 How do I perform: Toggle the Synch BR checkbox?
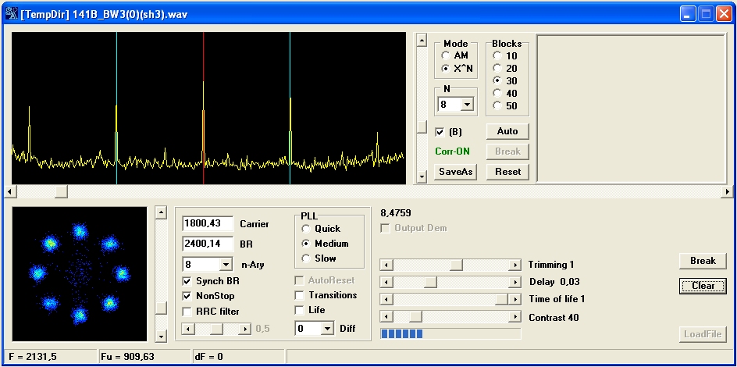187,281
